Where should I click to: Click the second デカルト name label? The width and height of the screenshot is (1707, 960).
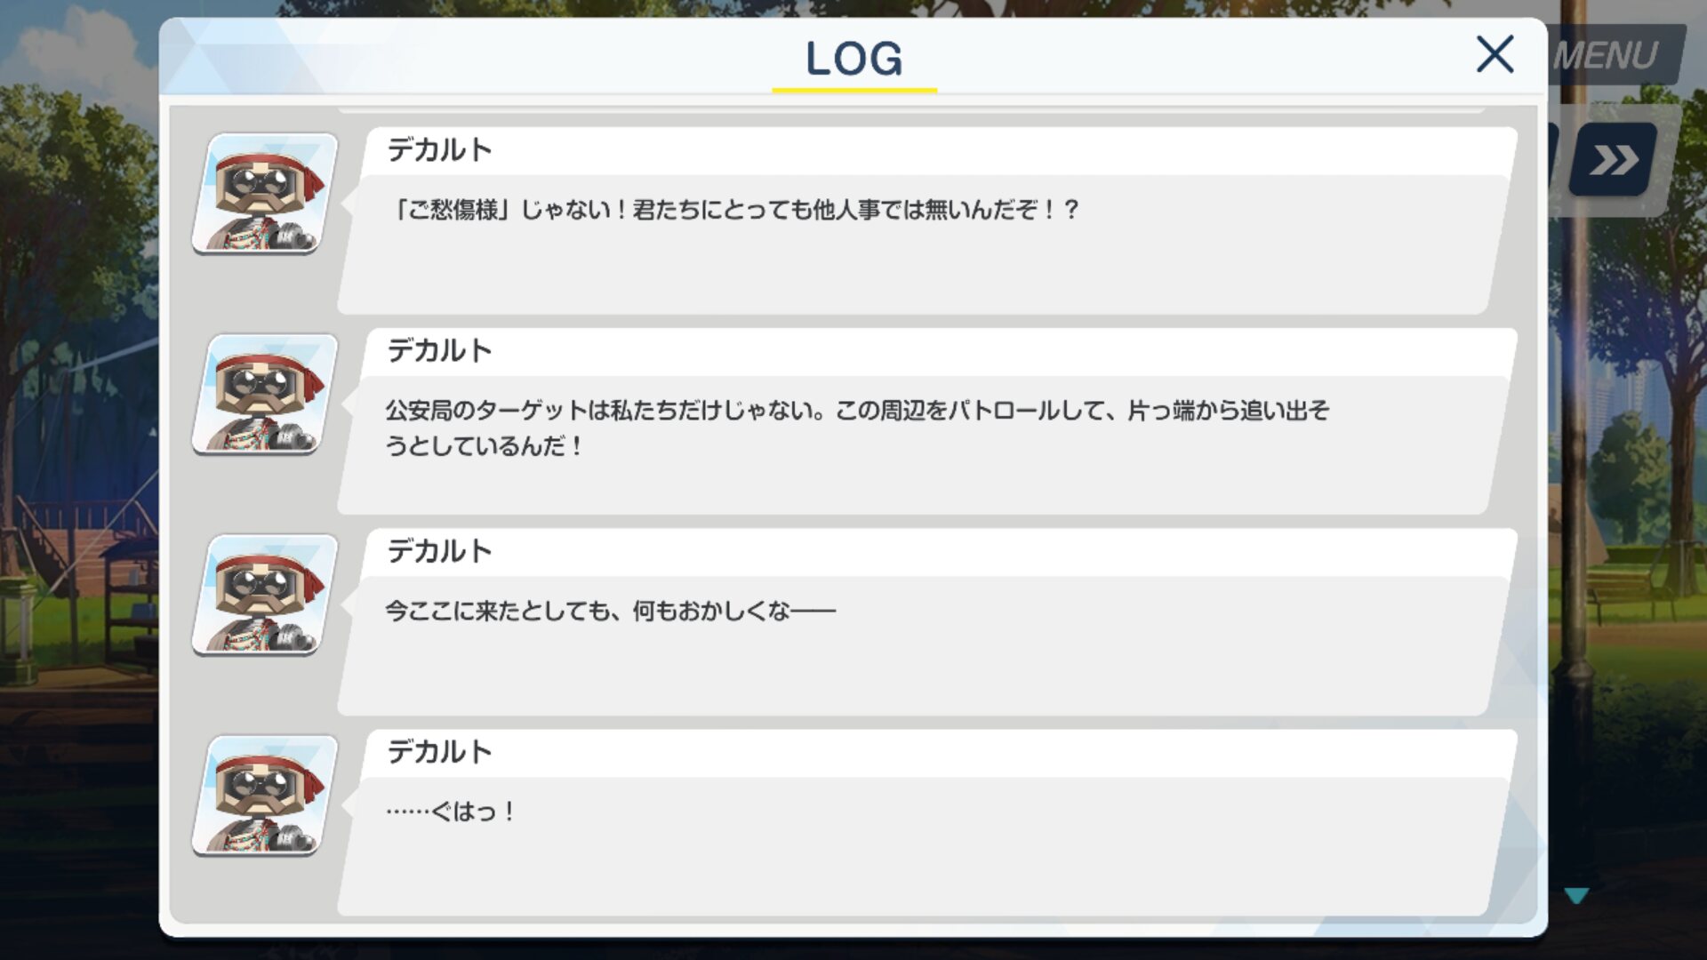pos(439,351)
